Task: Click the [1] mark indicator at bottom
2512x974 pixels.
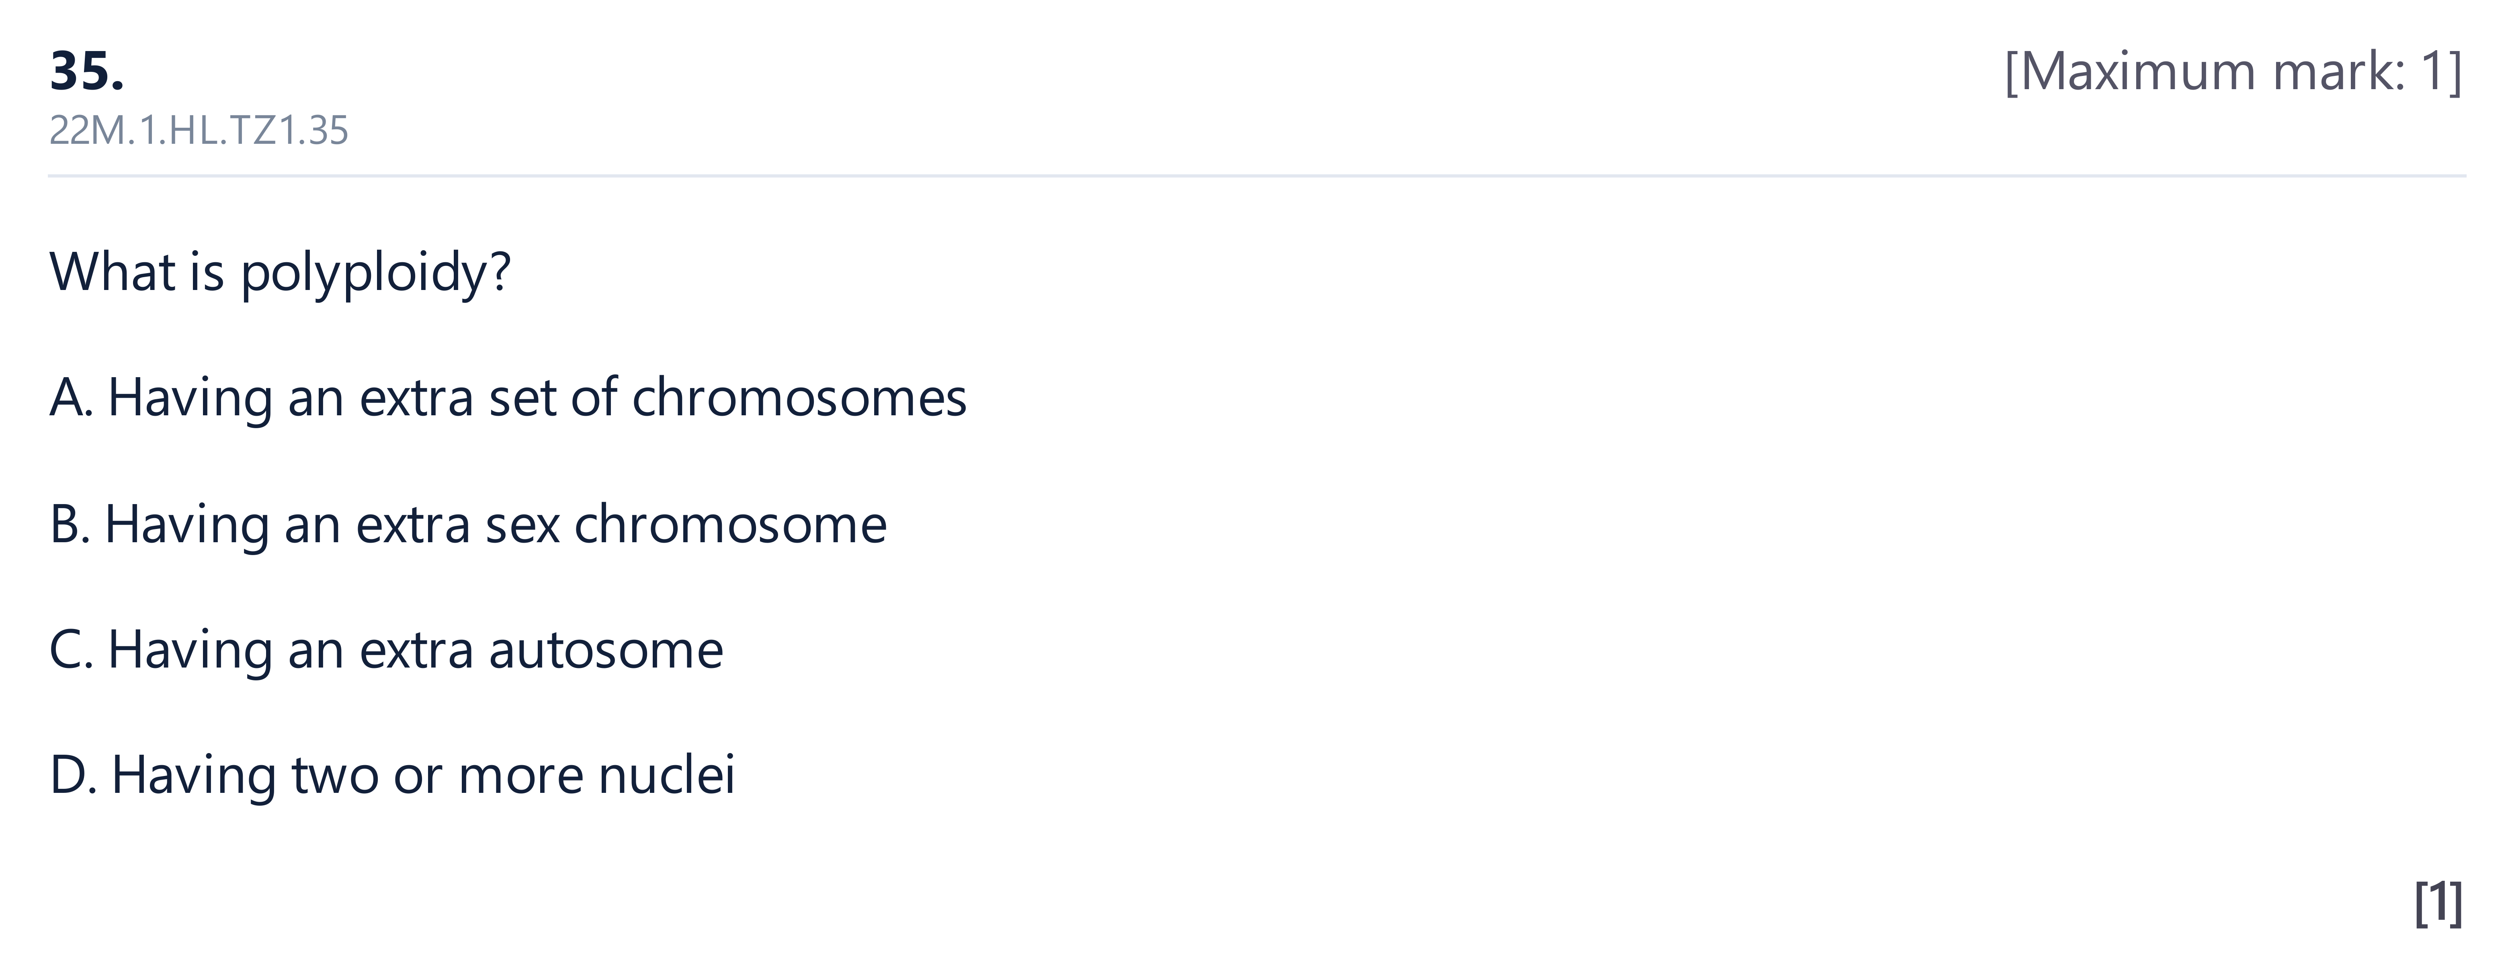Action: [x=2439, y=903]
